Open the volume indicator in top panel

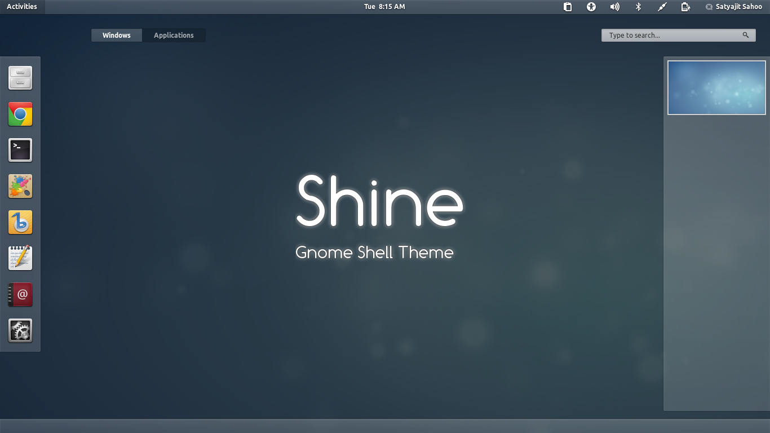tap(615, 7)
